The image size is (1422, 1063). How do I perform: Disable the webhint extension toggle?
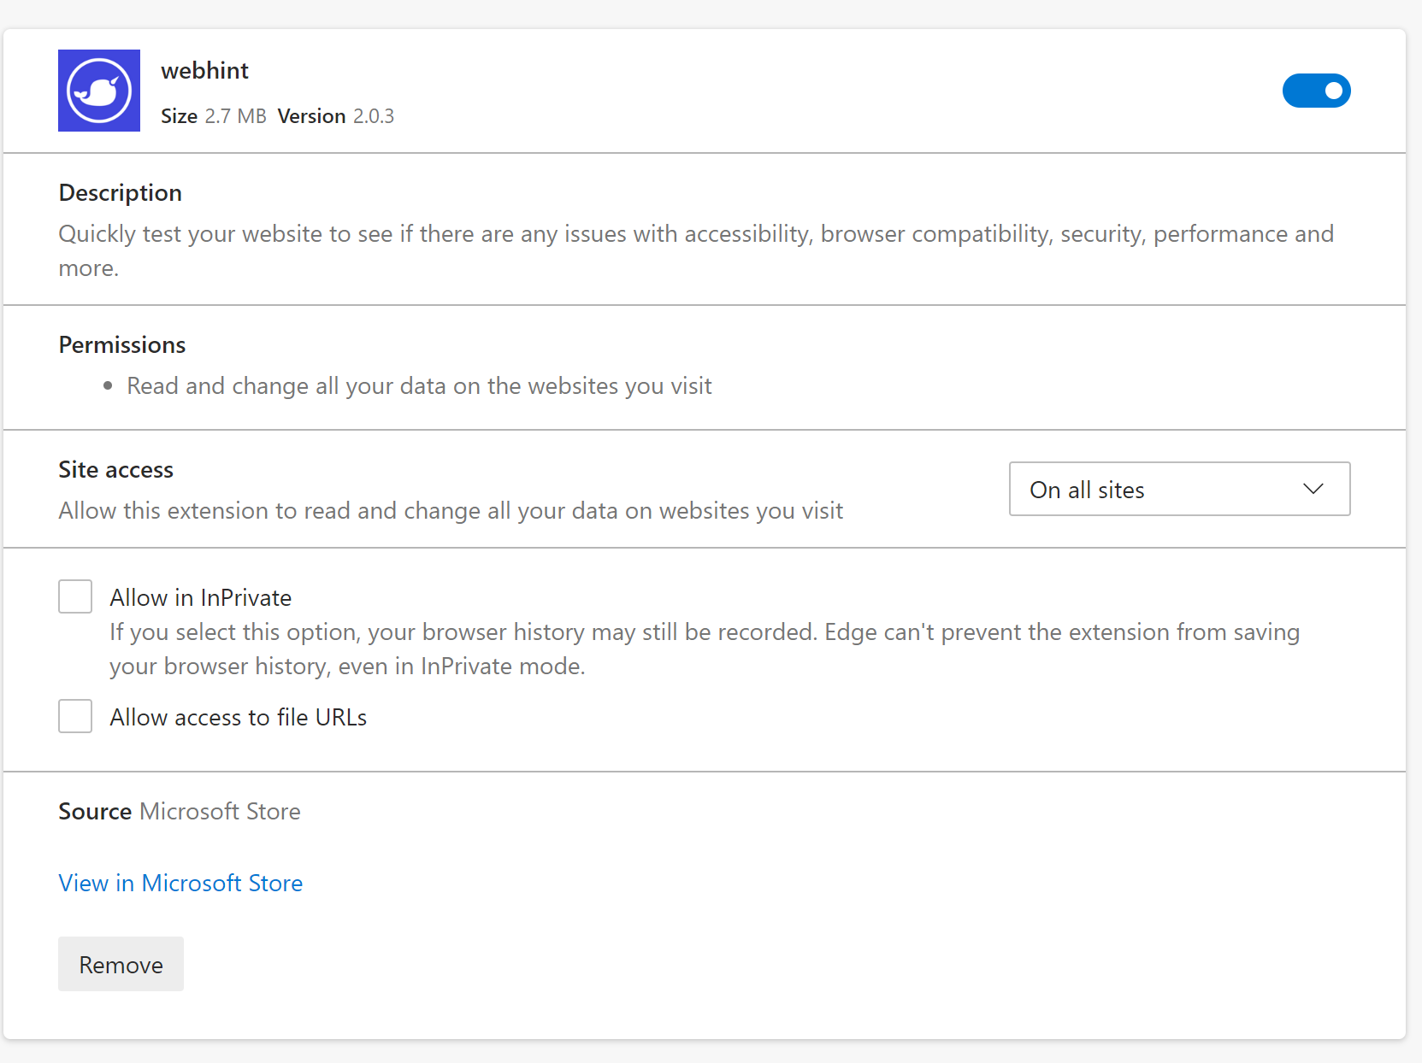click(1316, 91)
